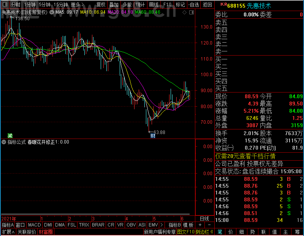Switch indicator to VR
The image size is (304, 236).
(120, 225)
